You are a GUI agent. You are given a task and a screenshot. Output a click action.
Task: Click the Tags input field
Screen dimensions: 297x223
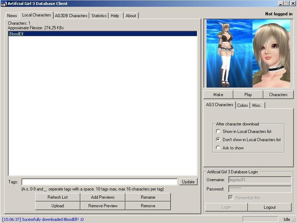click(x=99, y=182)
